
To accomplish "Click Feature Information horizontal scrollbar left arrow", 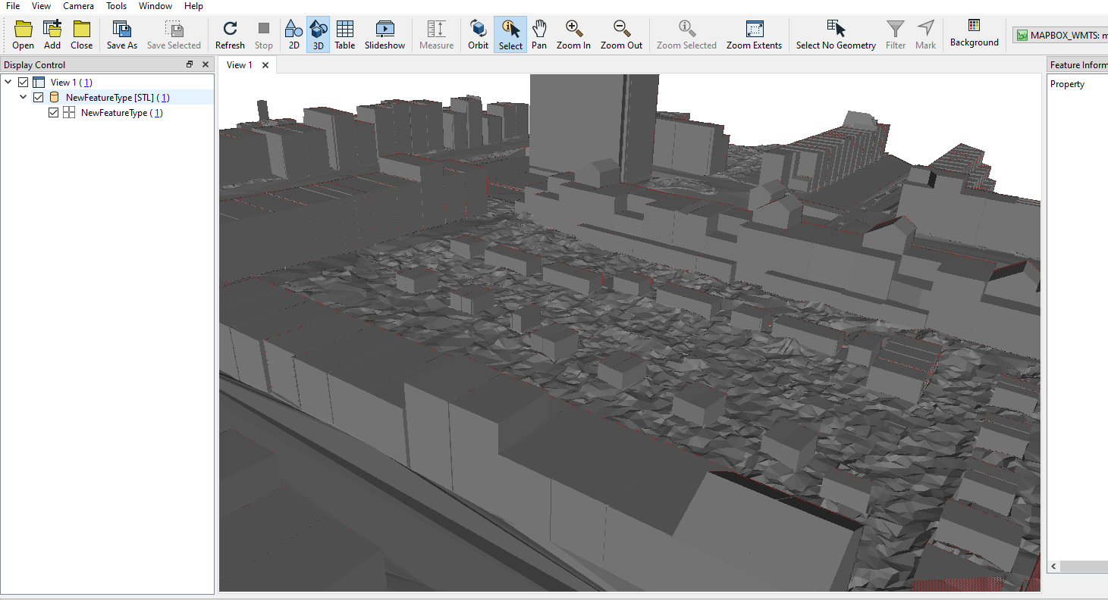I will coord(1053,567).
